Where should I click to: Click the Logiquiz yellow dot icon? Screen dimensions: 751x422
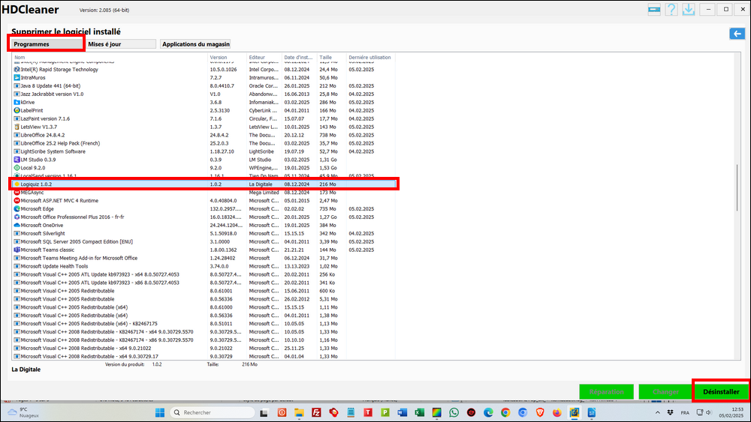tap(17, 184)
